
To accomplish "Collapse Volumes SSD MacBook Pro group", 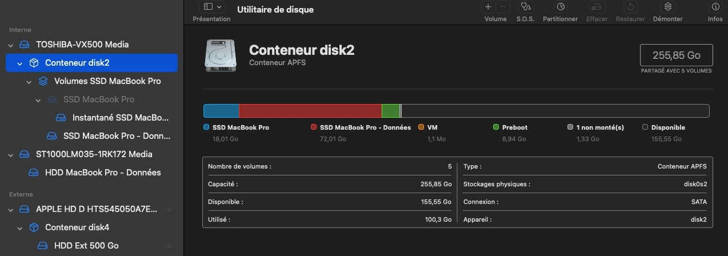I will point(29,81).
